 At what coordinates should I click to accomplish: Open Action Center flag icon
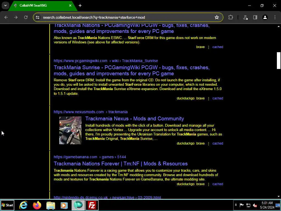[241, 205]
